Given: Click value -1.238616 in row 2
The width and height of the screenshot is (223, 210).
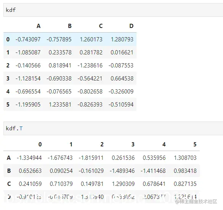Looking at the screenshot, I should 90,66.
